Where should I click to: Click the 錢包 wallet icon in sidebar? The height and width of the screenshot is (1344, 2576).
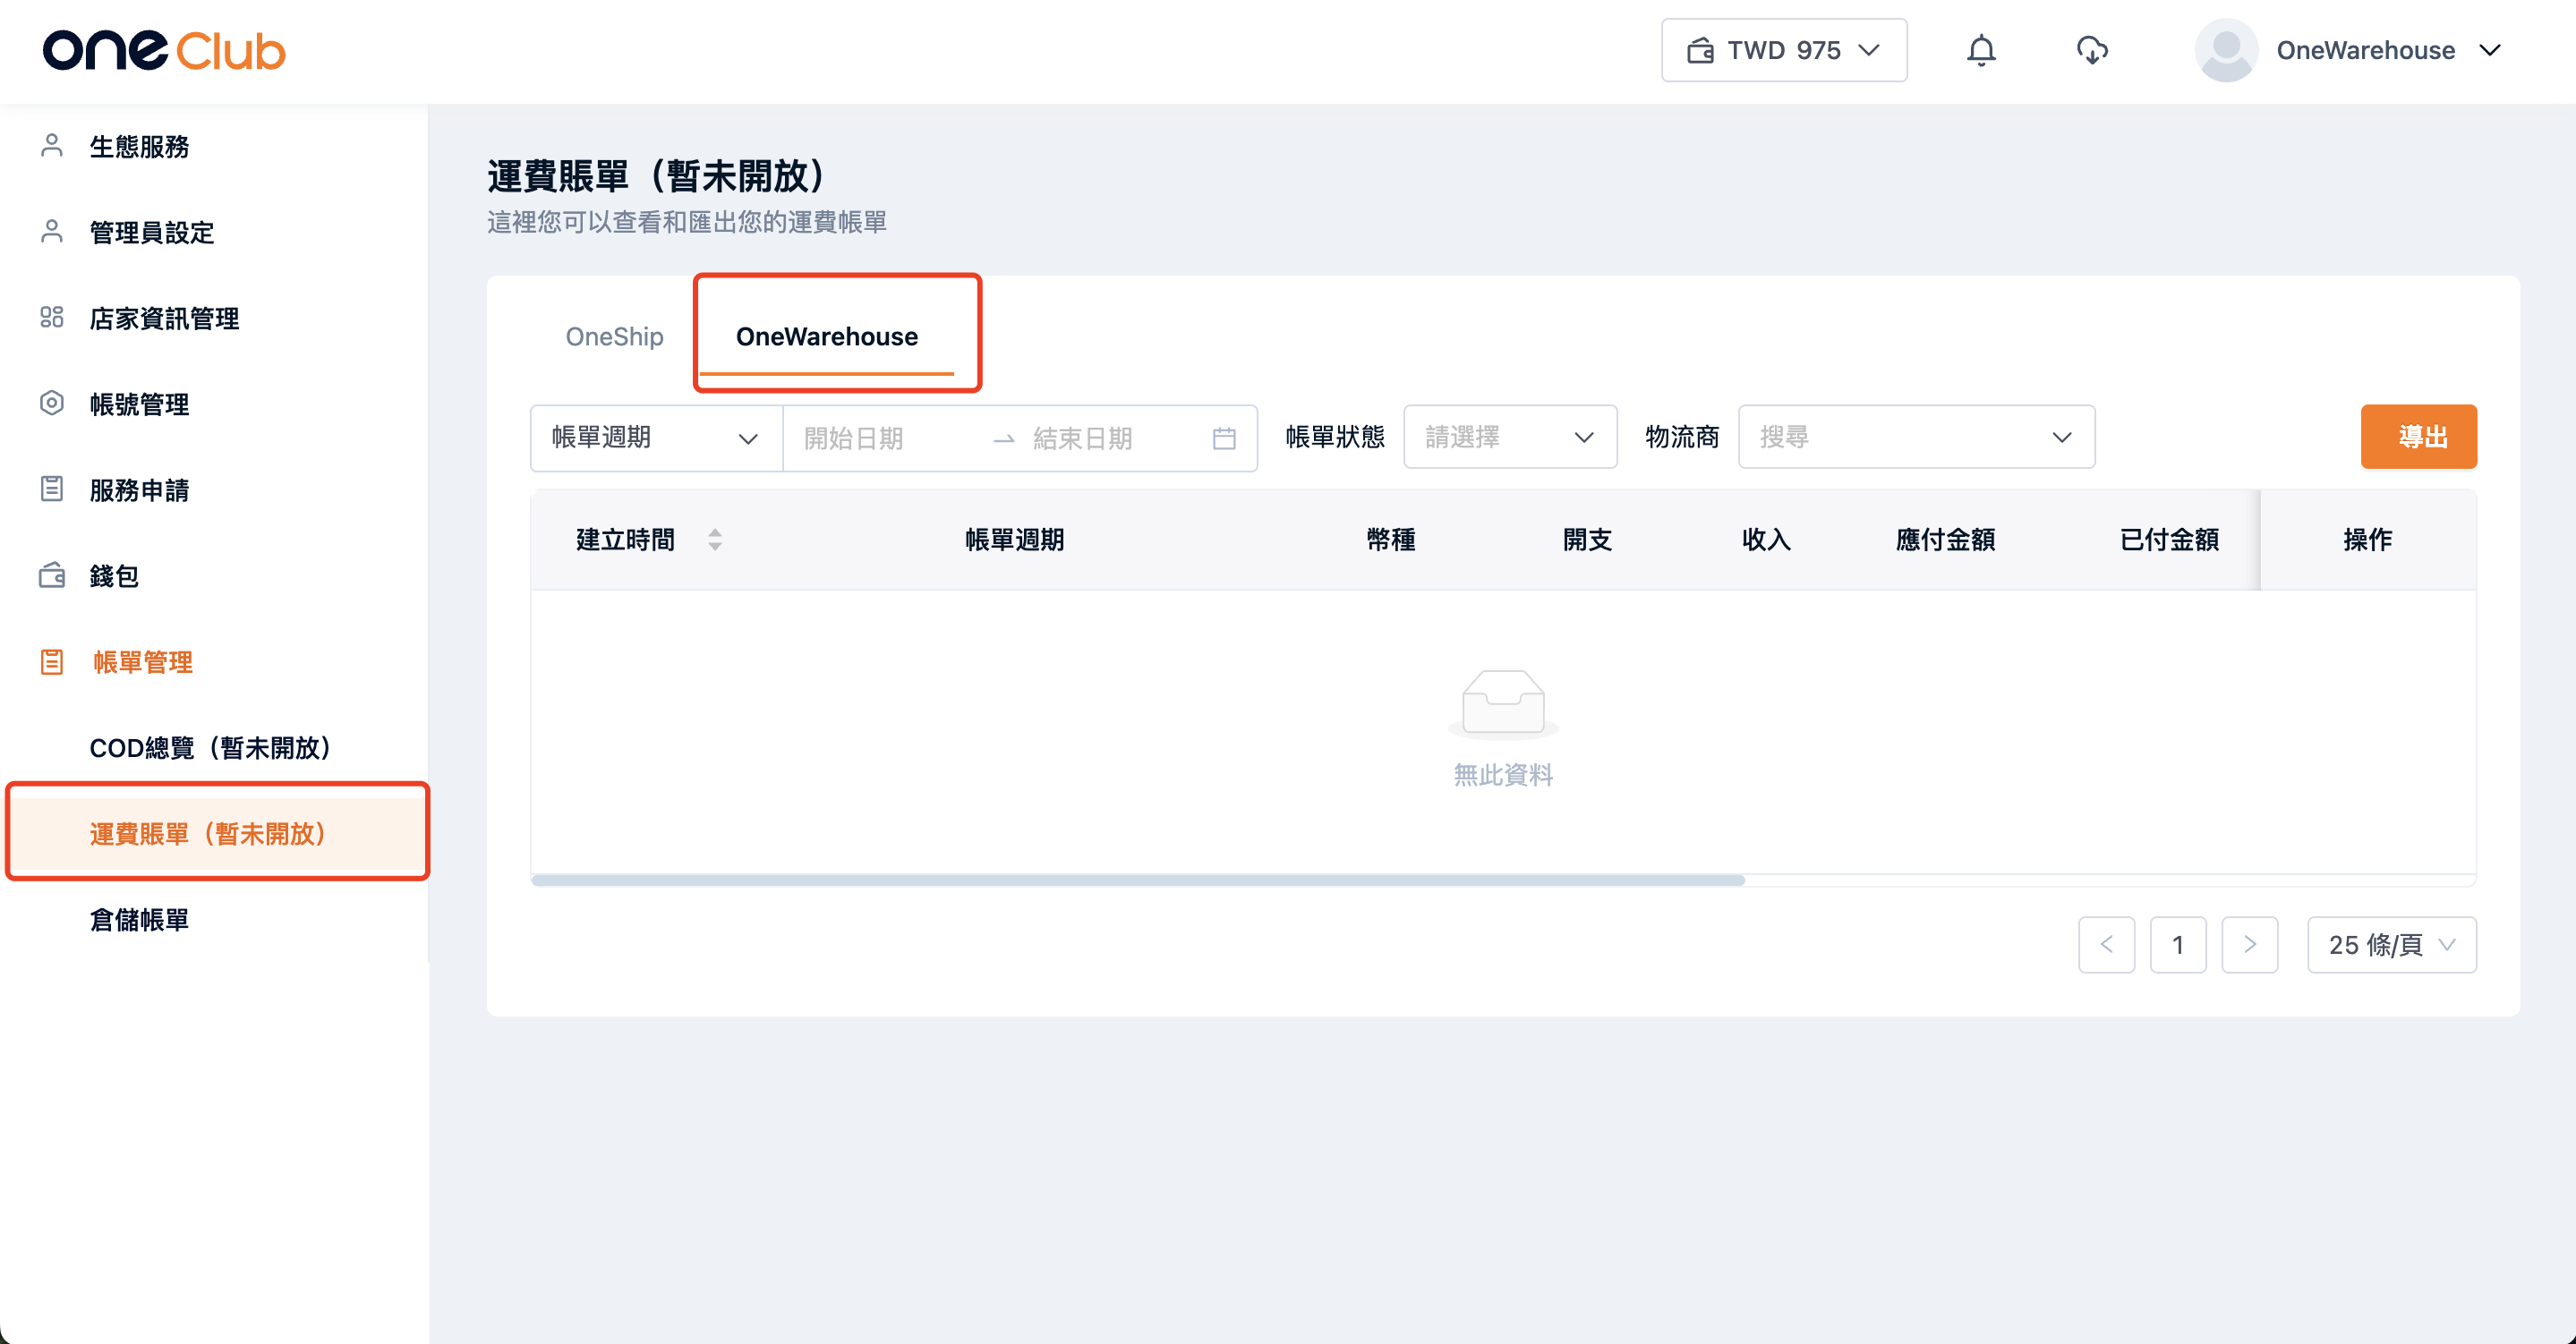(x=52, y=576)
